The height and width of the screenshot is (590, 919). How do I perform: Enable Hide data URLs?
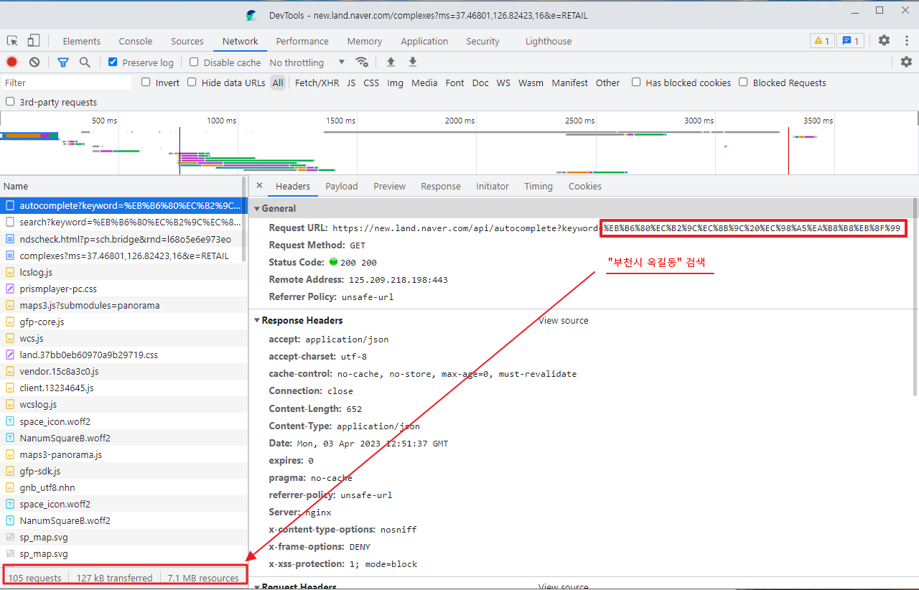tap(192, 83)
